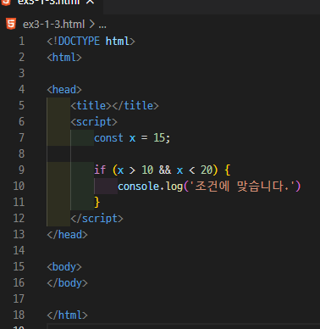320x329 pixels.
Task: Click the closing </script> tag
Action: pyautogui.click(x=97, y=218)
